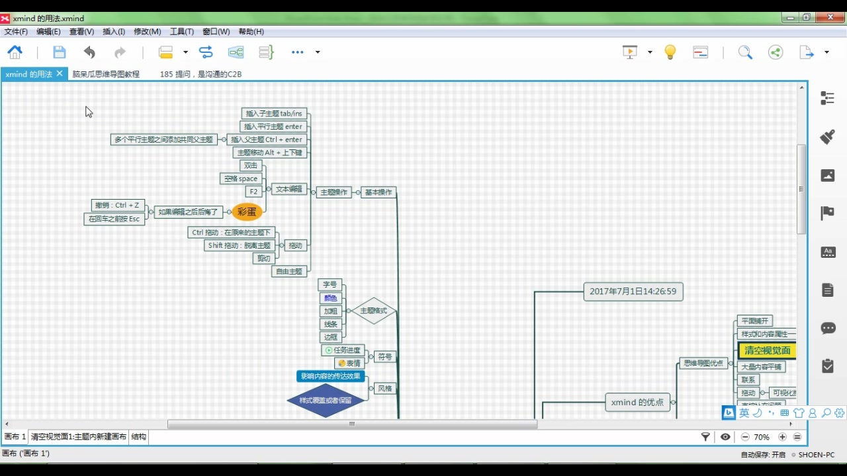Open the Markers flag panel in sidebar
This screenshot has width=847, height=476.
827,213
